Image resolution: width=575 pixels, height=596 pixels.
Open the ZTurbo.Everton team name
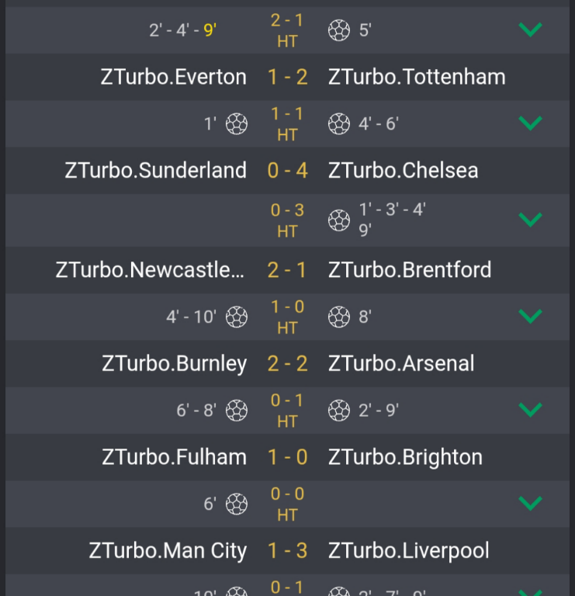(x=174, y=77)
